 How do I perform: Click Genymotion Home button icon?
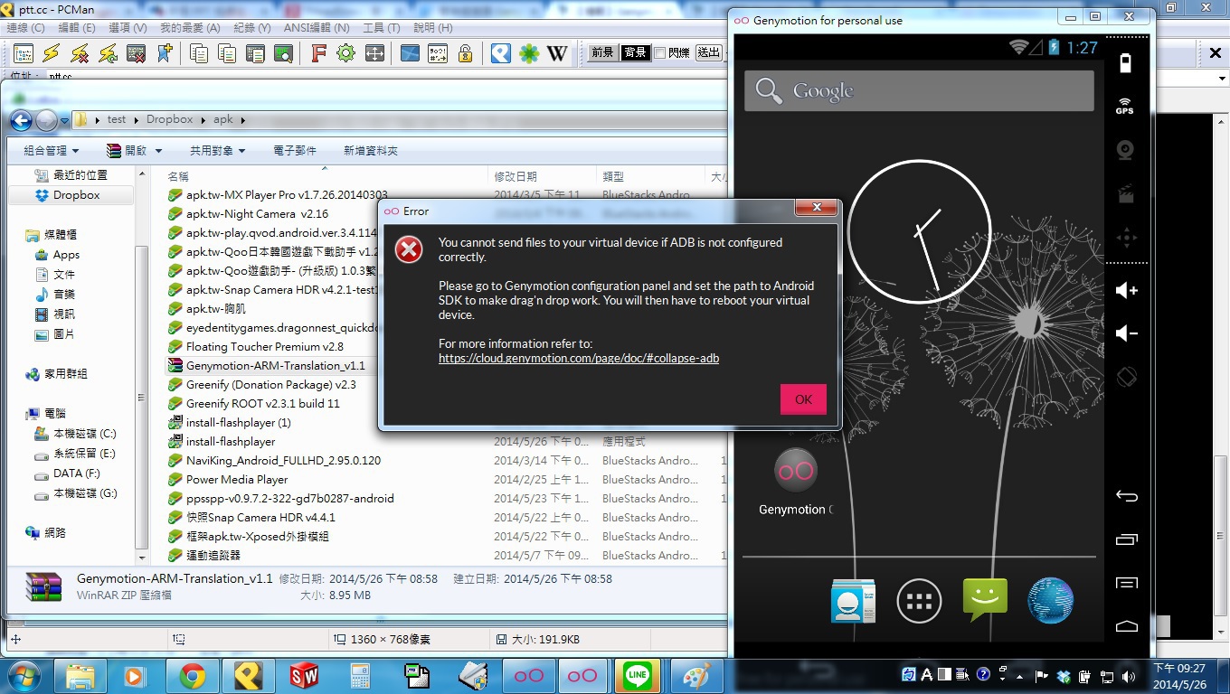pos(1126,625)
